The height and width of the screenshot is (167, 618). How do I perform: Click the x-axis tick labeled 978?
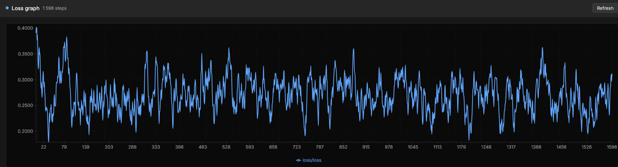pos(389,147)
